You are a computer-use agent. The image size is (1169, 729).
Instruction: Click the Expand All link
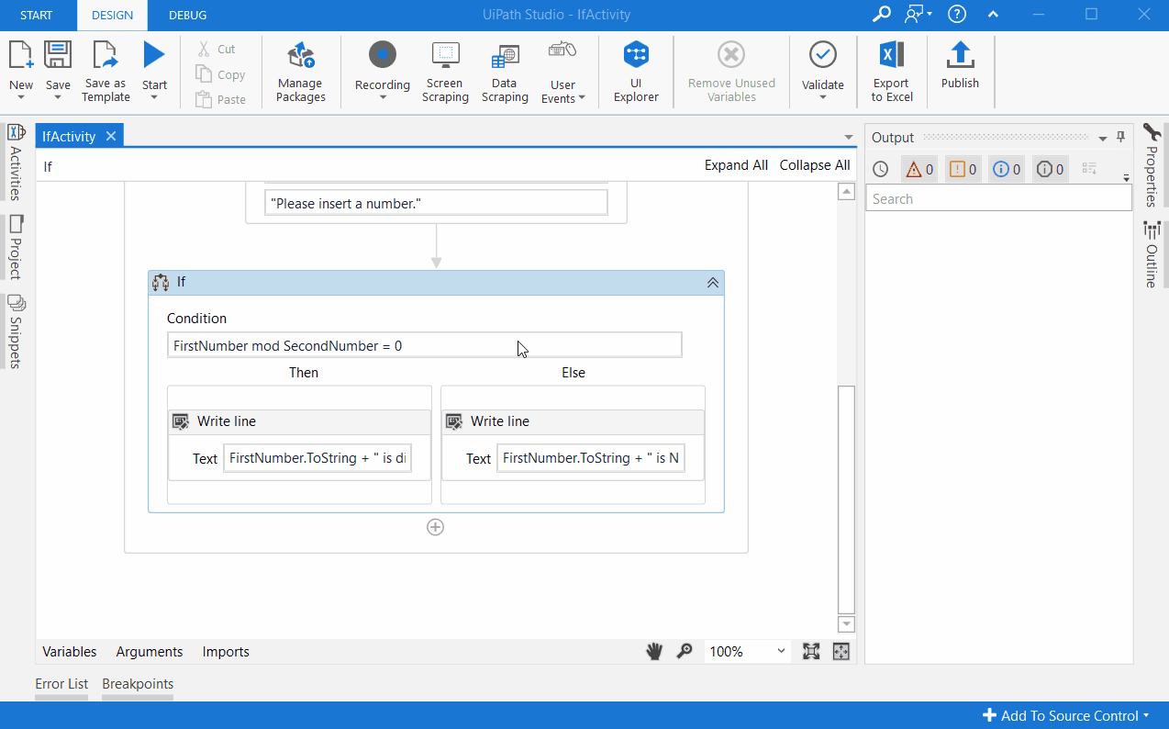coord(736,165)
